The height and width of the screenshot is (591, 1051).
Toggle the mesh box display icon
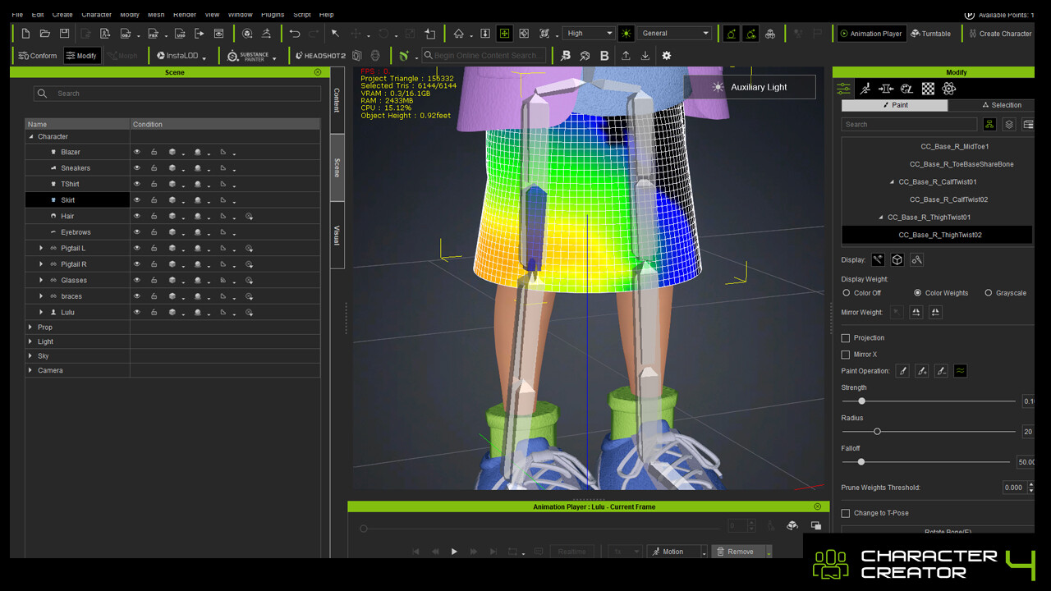pyautogui.click(x=897, y=260)
